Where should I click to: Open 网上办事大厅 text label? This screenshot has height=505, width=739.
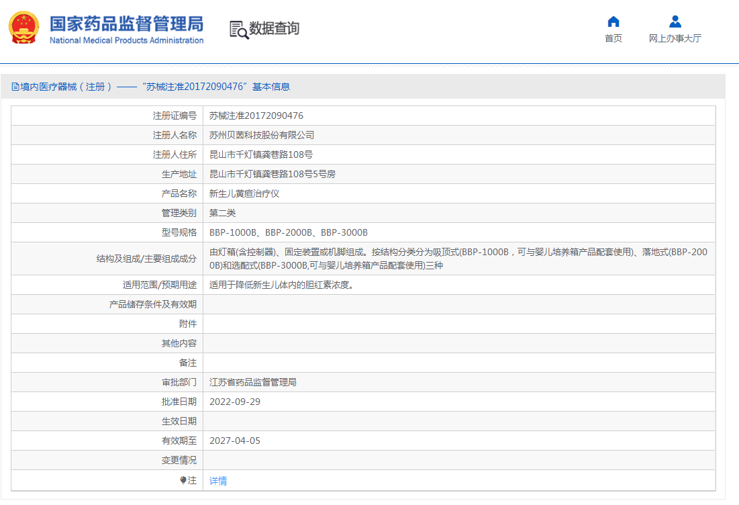pos(675,38)
